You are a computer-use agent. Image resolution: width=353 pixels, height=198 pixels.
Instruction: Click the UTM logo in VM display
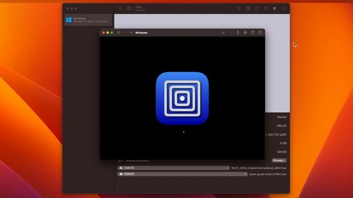tap(183, 98)
